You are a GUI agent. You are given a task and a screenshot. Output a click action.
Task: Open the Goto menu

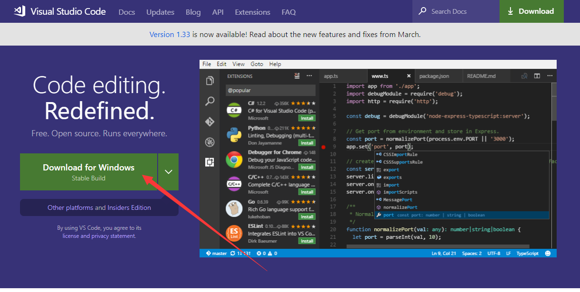point(257,64)
